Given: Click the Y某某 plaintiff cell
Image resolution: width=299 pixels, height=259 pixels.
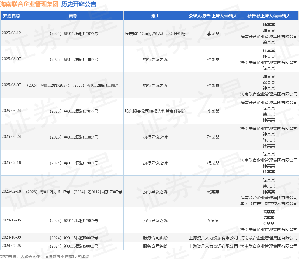Looking at the screenshot, I should tap(213, 221).
